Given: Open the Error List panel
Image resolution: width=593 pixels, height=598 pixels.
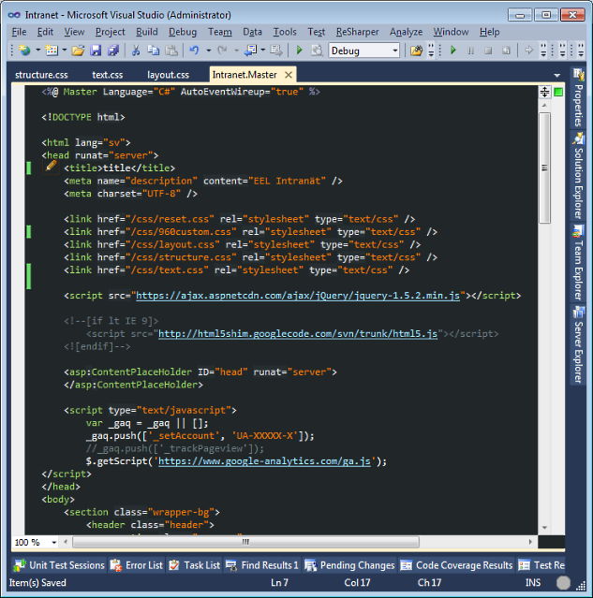Looking at the screenshot, I should (x=137, y=565).
